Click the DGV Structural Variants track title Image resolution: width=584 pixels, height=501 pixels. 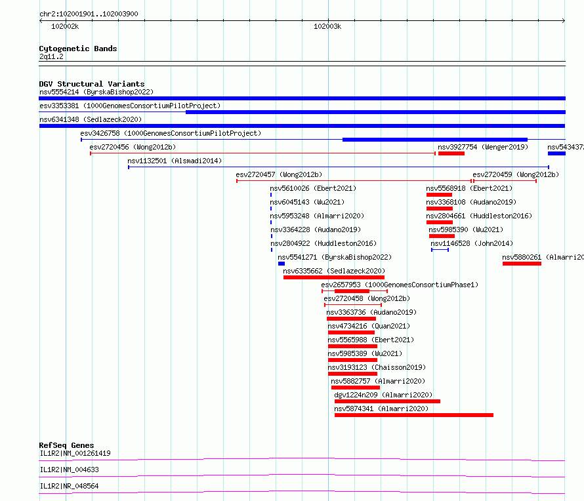point(92,84)
